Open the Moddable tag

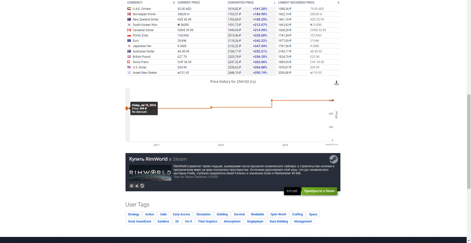[x=258, y=214]
